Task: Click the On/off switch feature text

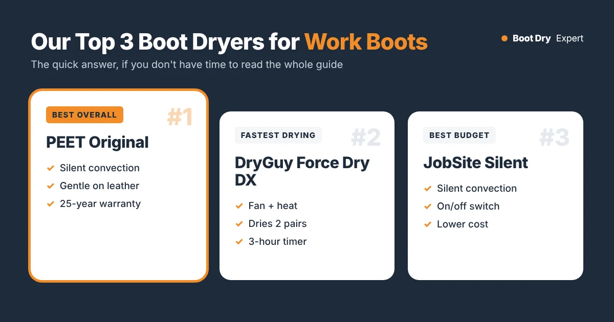Action: tap(468, 206)
